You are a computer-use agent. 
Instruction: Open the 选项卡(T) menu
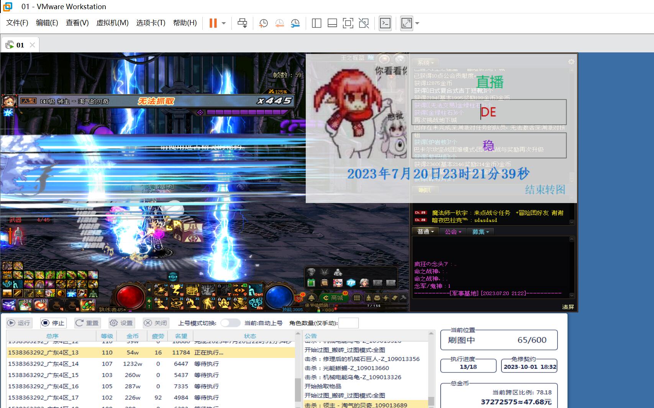pyautogui.click(x=151, y=23)
